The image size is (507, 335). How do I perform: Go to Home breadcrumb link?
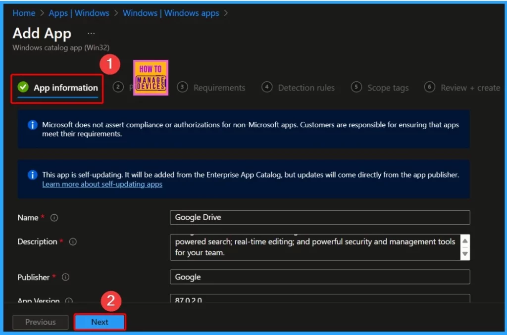pyautogui.click(x=24, y=13)
